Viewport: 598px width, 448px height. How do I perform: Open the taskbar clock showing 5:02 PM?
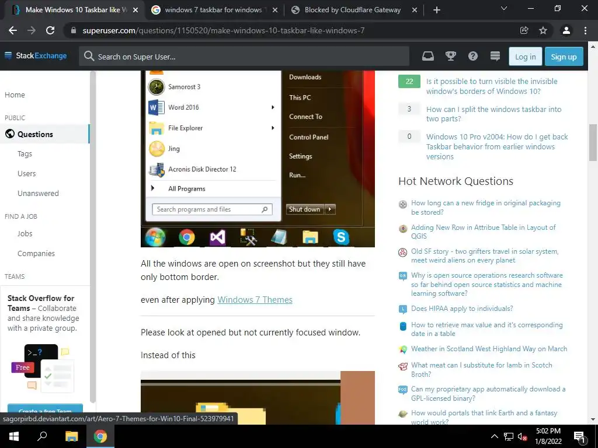548,436
